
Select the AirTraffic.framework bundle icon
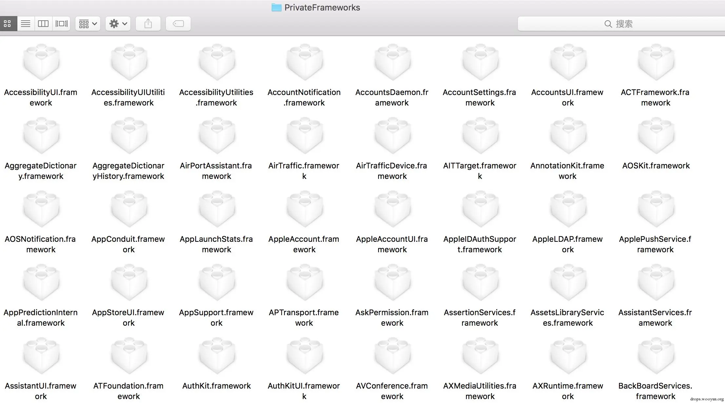tap(304, 136)
